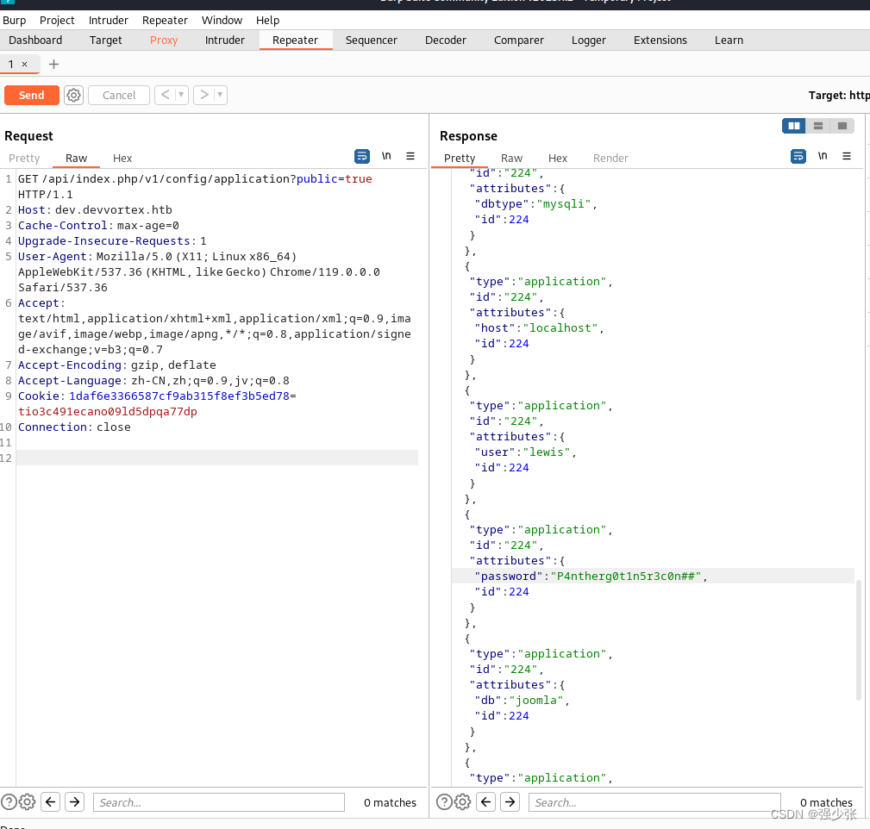This screenshot has height=829, width=870.
Task: Click the "user":"lewis" line
Action: (525, 452)
